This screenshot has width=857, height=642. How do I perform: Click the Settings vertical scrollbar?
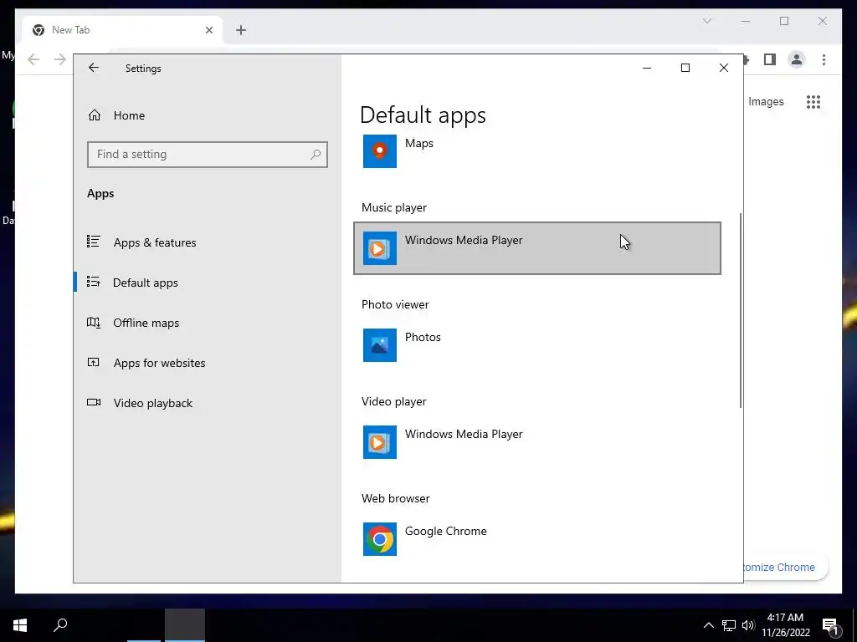(x=741, y=310)
